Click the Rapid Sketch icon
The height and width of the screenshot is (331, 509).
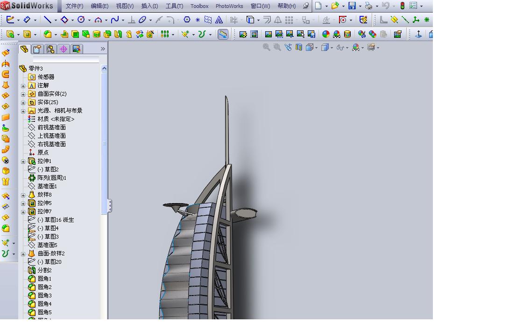[x=363, y=20]
